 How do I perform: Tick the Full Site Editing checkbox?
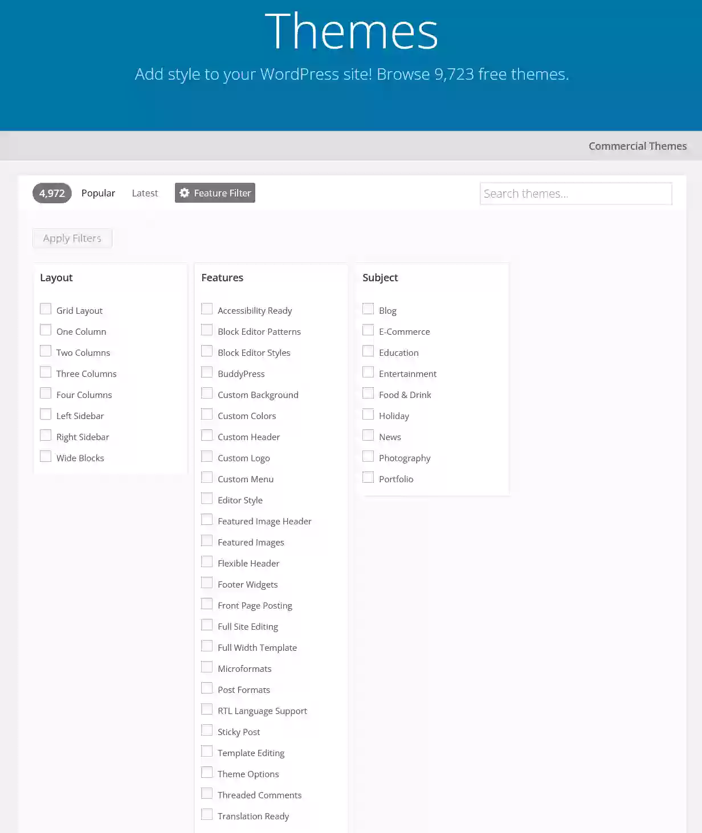coord(207,625)
